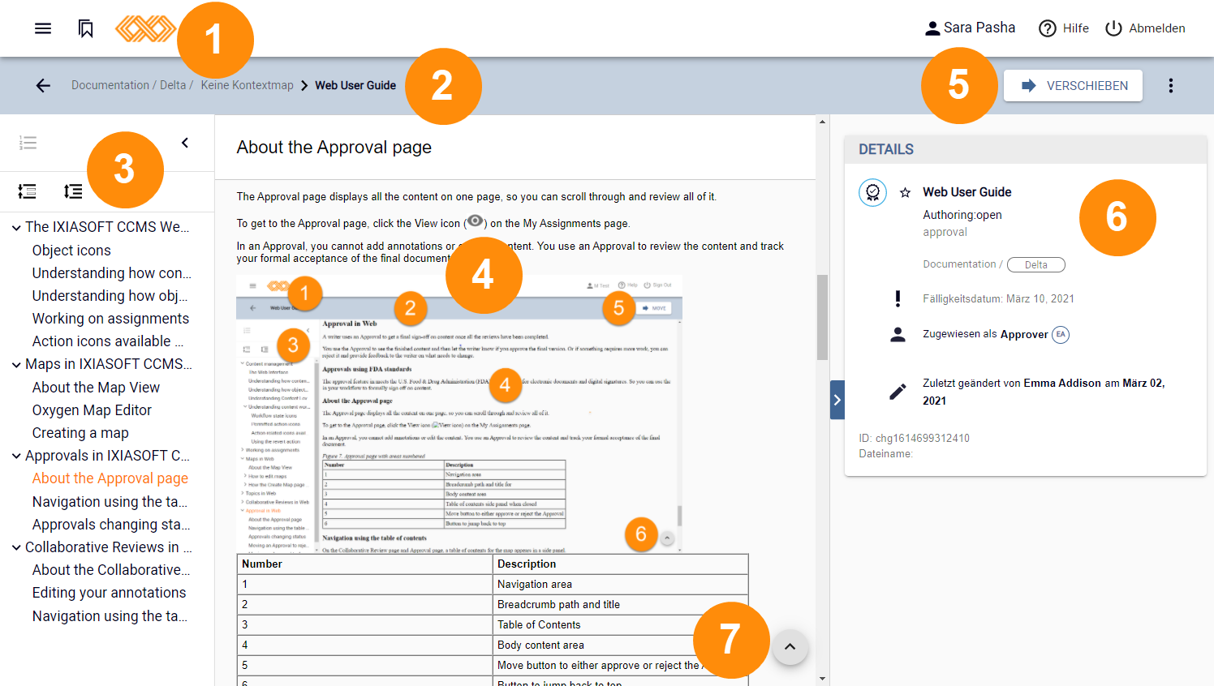Viewport: 1214px width, 686px height.
Task: Click the VERSCHIEBEN move button
Action: coord(1073,85)
